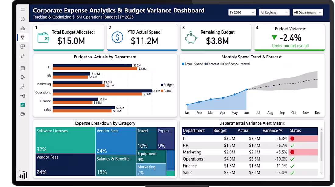This screenshot has width=335, height=187.
Task: Click the scatter metrics sidebar icon
Action: [23, 56]
